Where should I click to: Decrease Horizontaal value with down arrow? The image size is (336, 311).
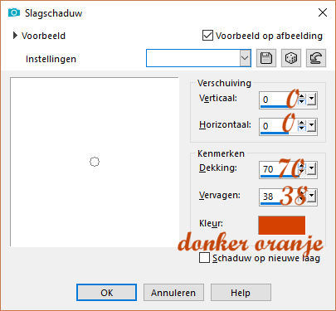(x=302, y=129)
